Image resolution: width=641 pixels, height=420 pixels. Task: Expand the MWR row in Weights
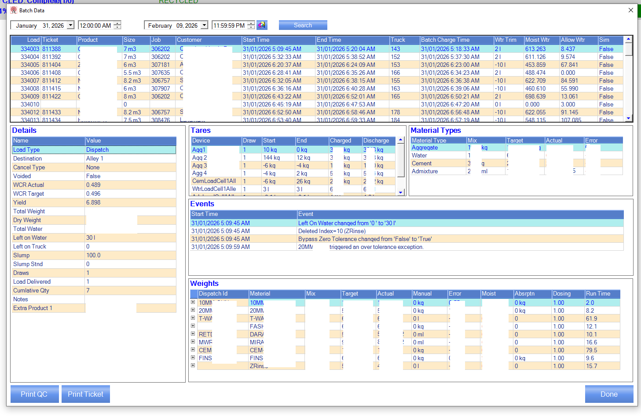193,342
